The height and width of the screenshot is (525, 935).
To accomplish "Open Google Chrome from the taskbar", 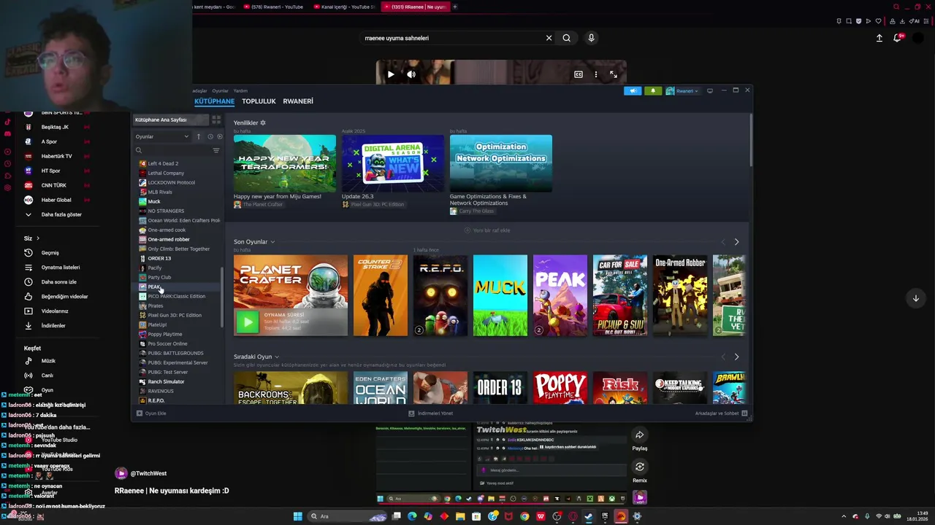I will pyautogui.click(x=524, y=516).
